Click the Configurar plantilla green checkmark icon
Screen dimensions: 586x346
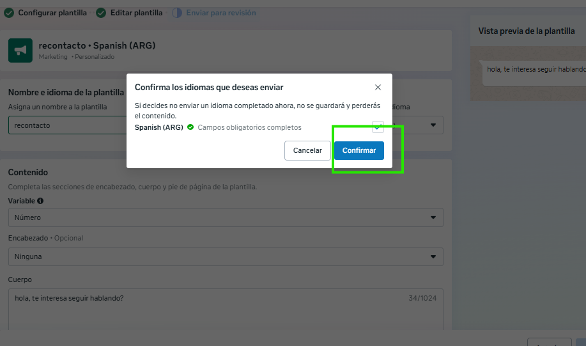[9, 13]
